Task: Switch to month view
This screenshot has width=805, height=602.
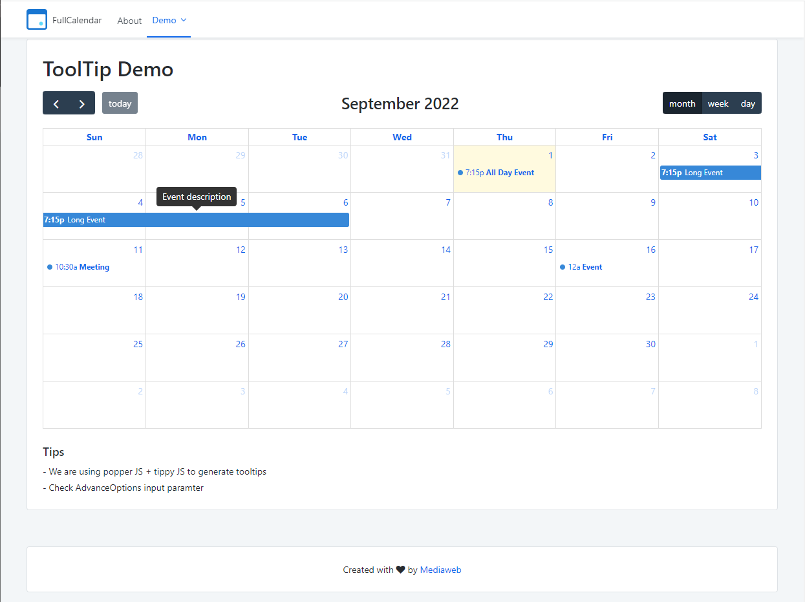Action: [682, 103]
